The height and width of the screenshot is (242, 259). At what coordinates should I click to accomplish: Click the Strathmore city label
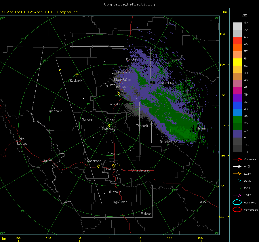(140, 170)
